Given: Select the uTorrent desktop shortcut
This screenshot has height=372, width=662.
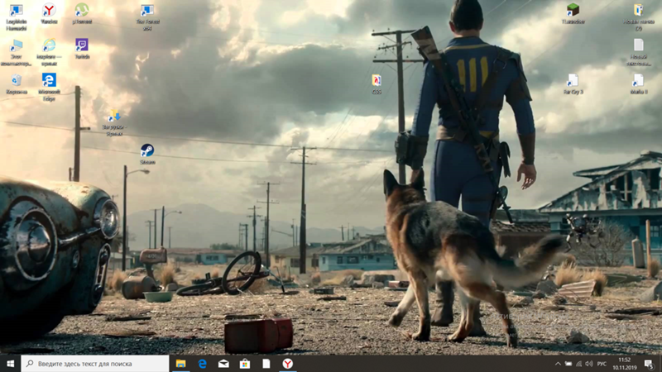Looking at the screenshot, I should pos(82,13).
